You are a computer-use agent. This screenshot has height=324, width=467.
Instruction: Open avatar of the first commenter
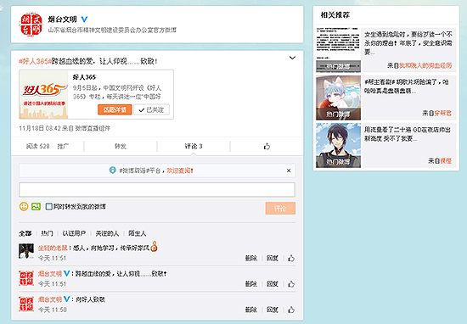coord(26,251)
